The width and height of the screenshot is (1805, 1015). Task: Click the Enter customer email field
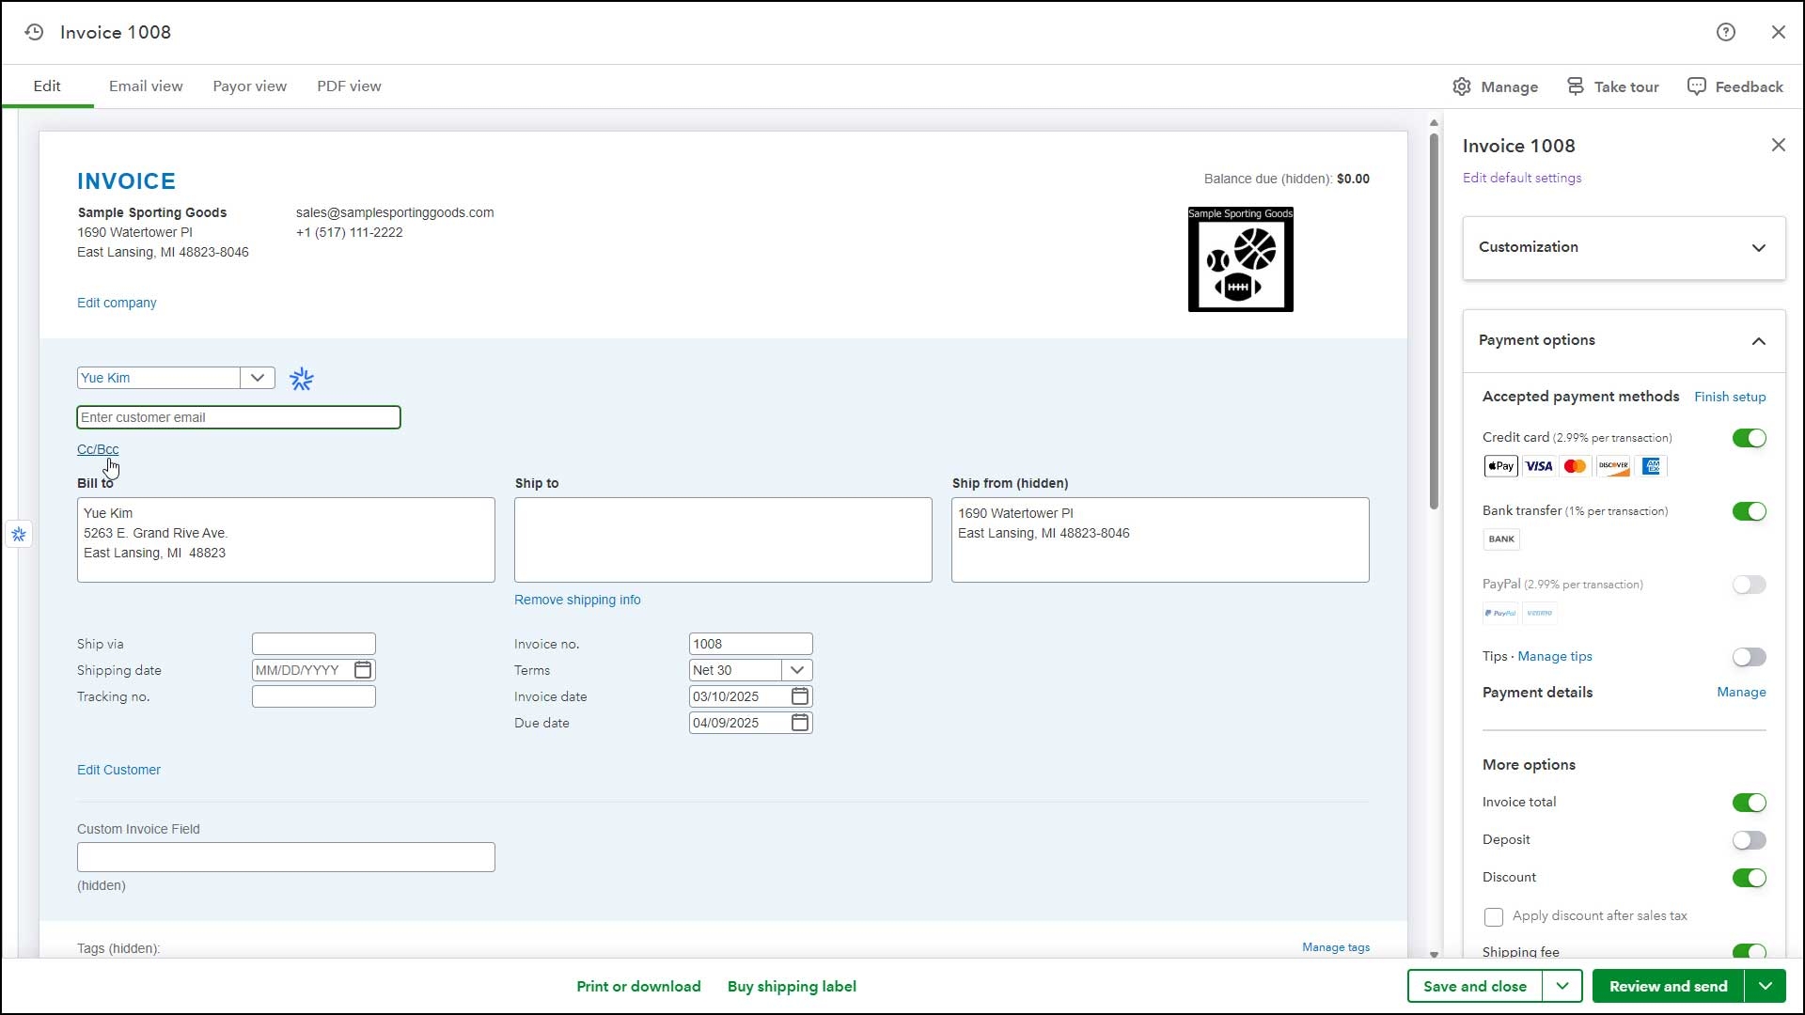[x=239, y=417]
